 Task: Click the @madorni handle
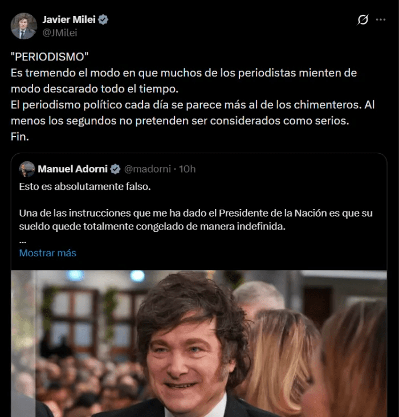tap(148, 169)
